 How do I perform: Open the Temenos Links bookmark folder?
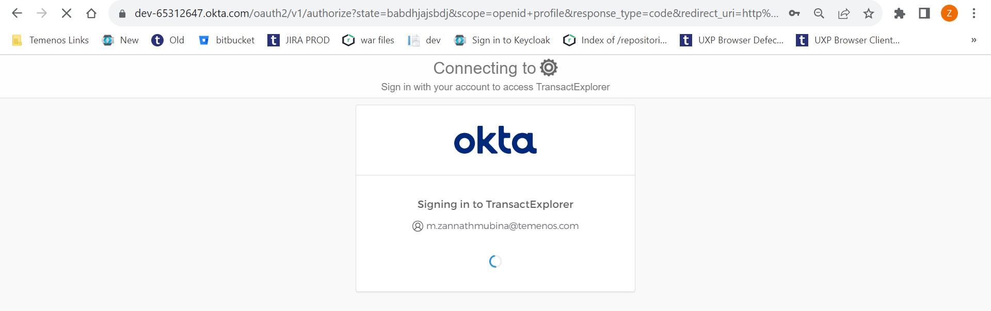point(50,40)
